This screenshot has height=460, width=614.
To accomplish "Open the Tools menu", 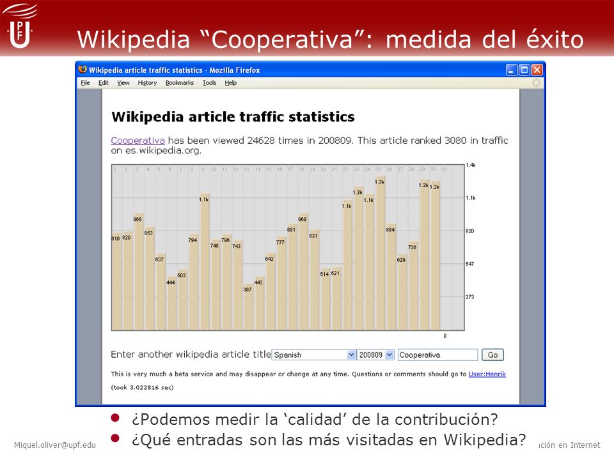I will point(210,83).
